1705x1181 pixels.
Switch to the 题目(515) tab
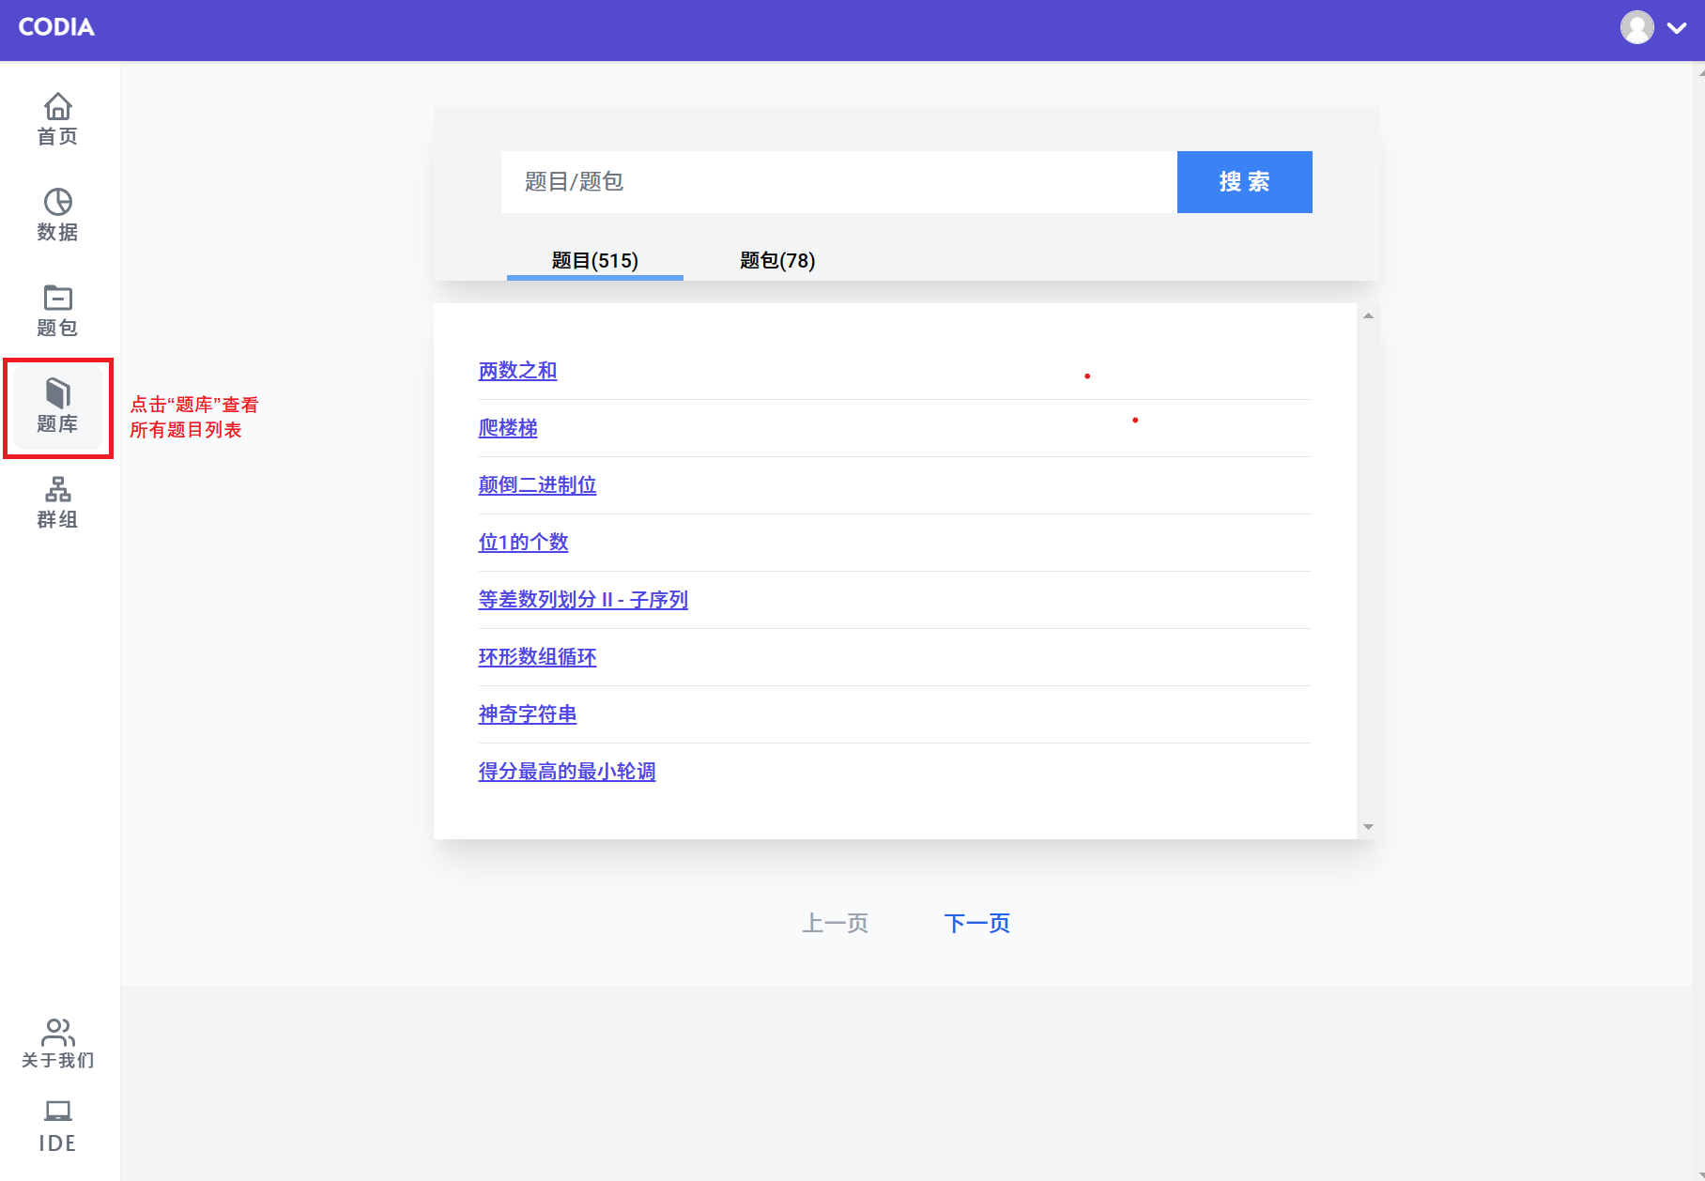[594, 261]
